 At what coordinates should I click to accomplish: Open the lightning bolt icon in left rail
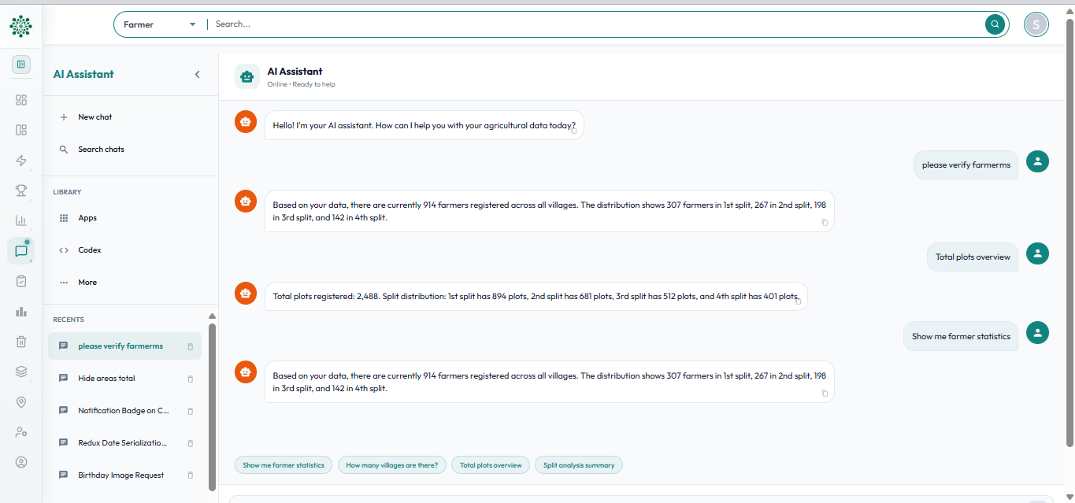[21, 161]
